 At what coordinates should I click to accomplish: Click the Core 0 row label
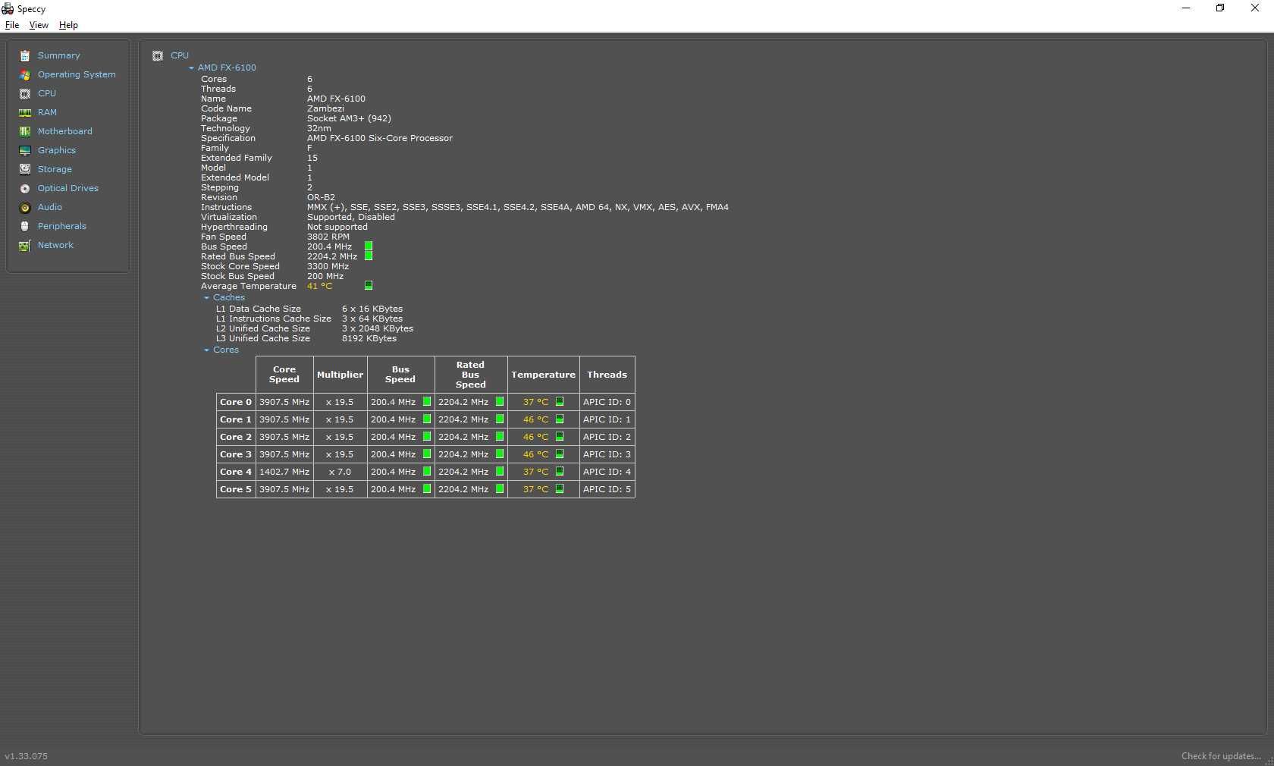point(236,402)
